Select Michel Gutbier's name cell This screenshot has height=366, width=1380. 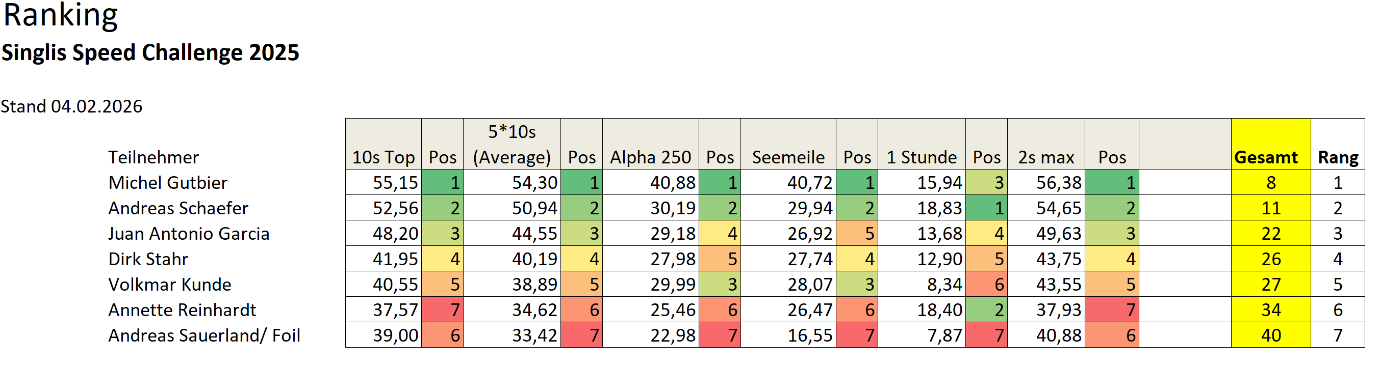click(x=168, y=183)
